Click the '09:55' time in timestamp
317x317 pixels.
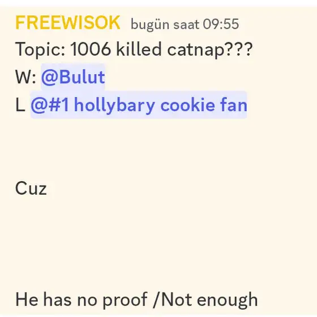click(221, 24)
